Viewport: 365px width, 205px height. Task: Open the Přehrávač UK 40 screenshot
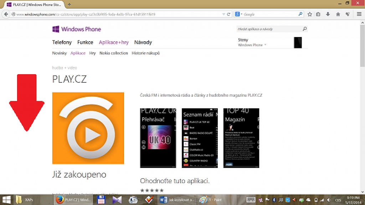(x=158, y=138)
